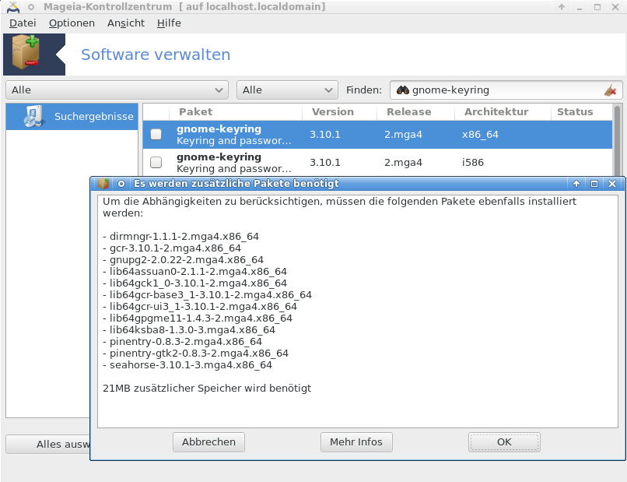Shade the dialog with the up-arrow icon
Image resolution: width=627 pixels, height=482 pixels.
[x=576, y=184]
